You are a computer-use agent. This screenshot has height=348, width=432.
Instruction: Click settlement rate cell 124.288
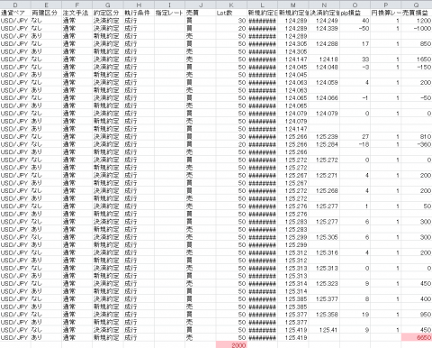(324, 43)
